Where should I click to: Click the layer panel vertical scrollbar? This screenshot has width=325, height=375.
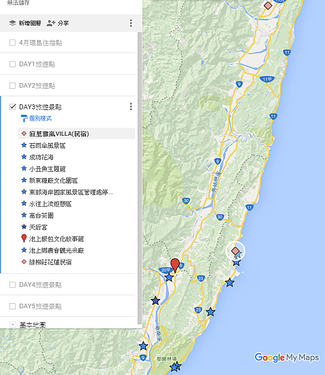(x=140, y=178)
